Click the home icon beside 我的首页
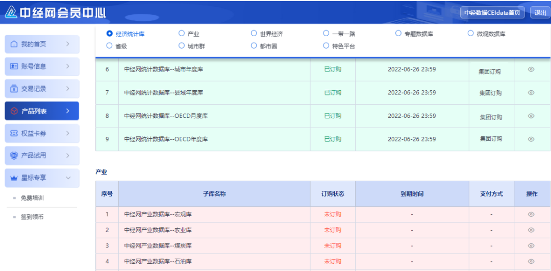The height and width of the screenshot is (271, 551). tap(14, 44)
